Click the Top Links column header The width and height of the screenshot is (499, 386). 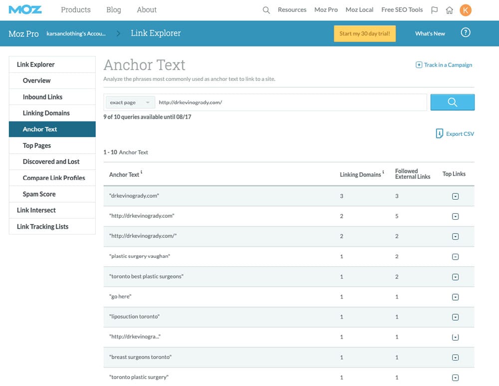click(x=454, y=174)
